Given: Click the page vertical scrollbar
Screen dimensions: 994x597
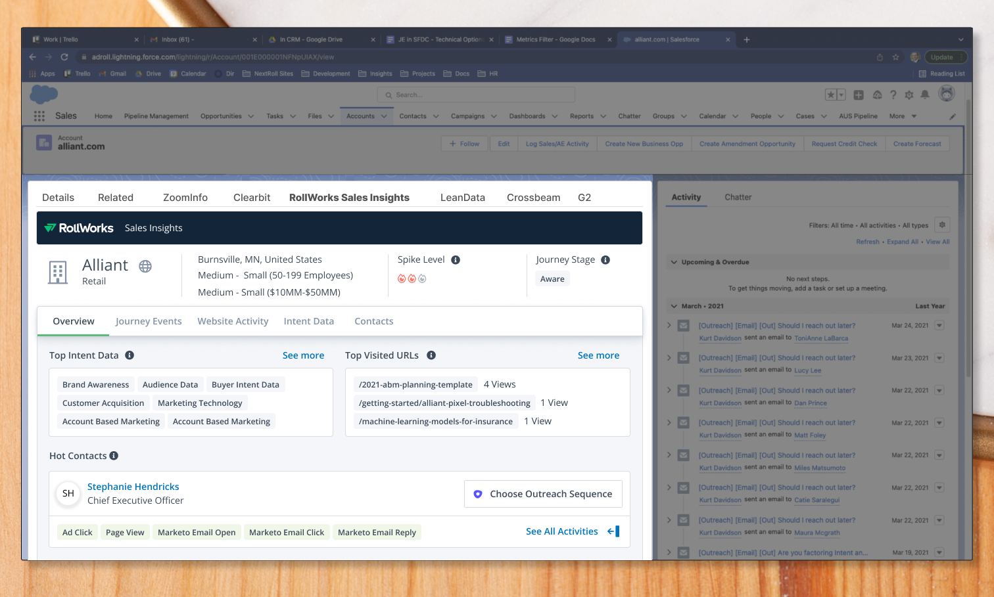Looking at the screenshot, I should coord(968,240).
